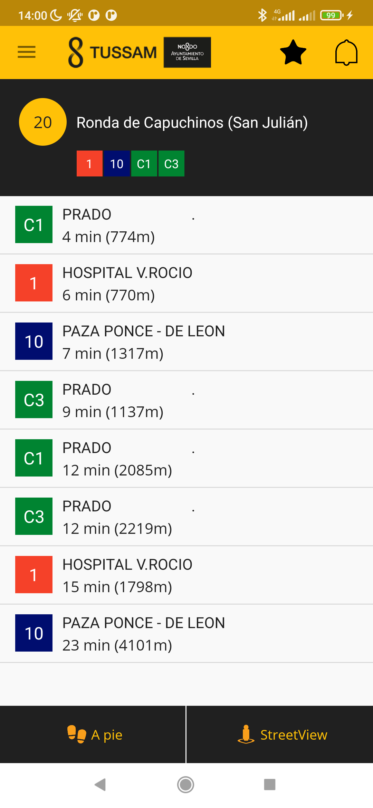
Task: Toggle the favorite star for this stop
Action: coord(293,52)
